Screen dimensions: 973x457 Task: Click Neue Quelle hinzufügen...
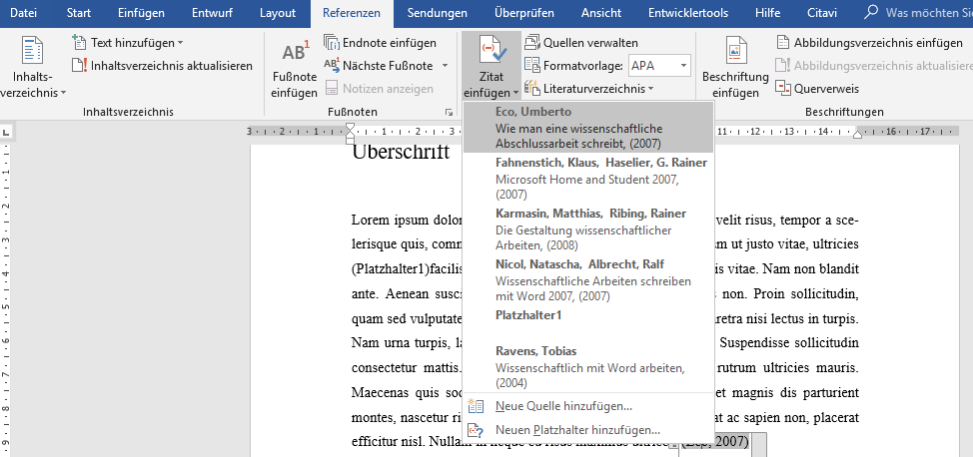click(x=588, y=407)
